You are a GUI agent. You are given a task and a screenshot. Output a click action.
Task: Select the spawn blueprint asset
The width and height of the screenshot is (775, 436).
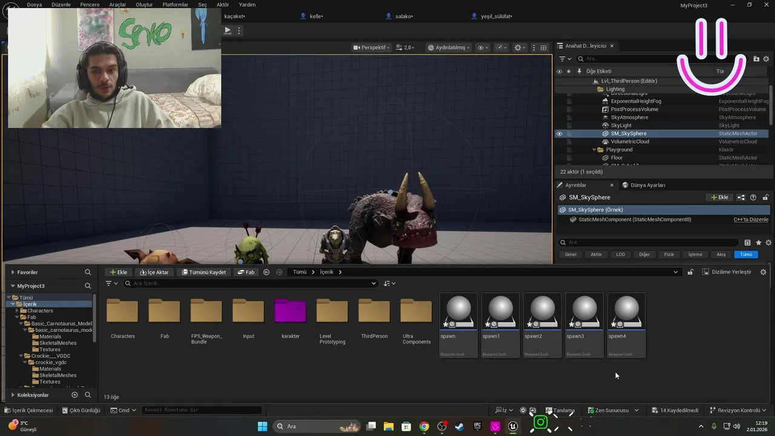(x=458, y=325)
